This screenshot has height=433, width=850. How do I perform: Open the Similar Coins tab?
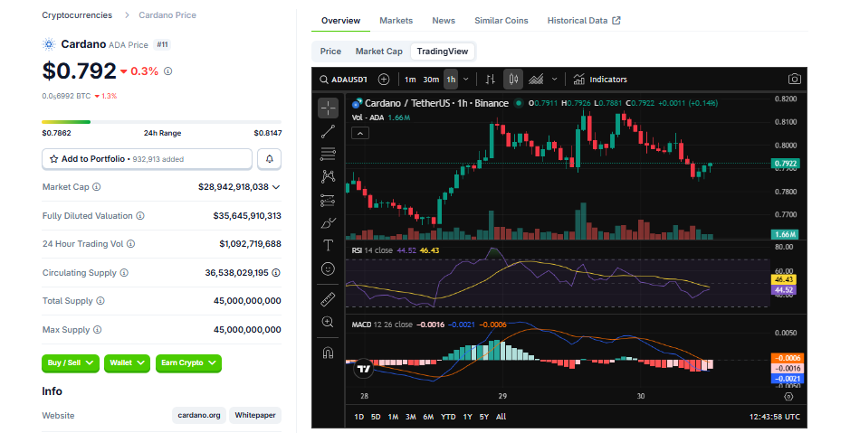tap(501, 21)
